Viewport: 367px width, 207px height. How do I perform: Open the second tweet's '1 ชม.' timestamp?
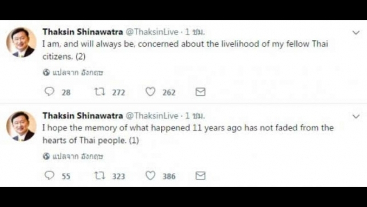(x=195, y=116)
